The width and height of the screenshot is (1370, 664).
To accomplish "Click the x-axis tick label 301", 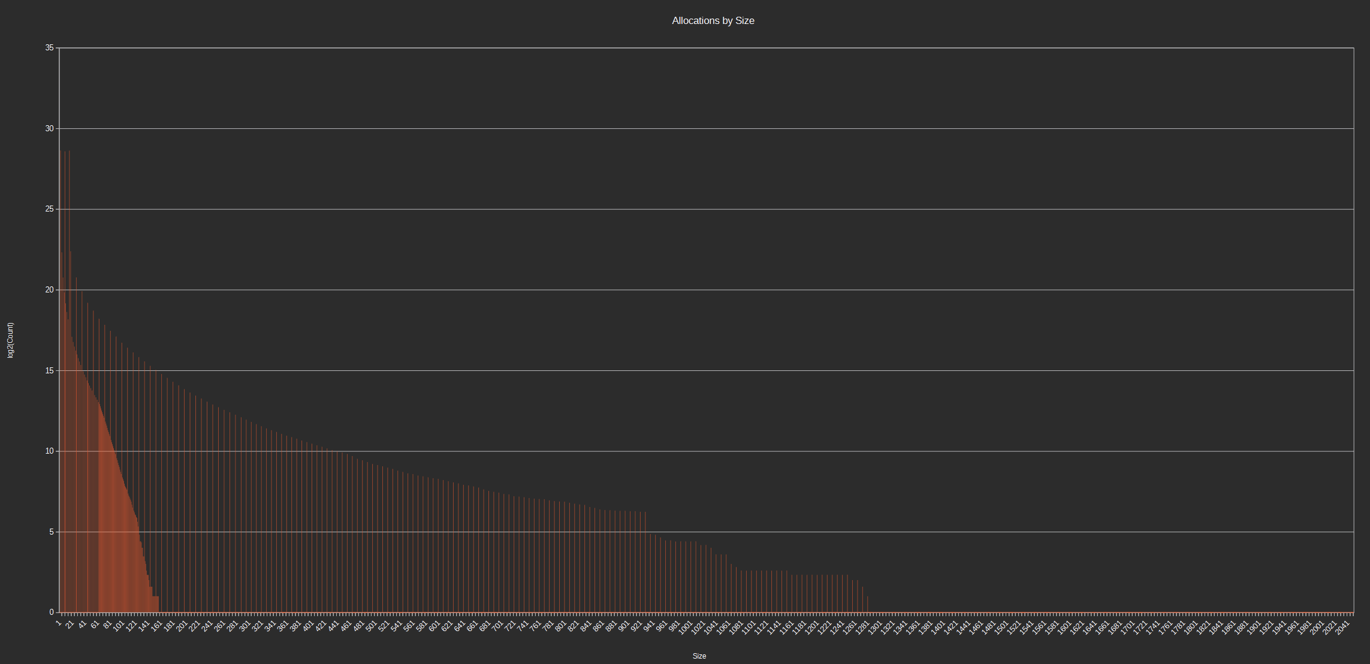I will pos(245,627).
